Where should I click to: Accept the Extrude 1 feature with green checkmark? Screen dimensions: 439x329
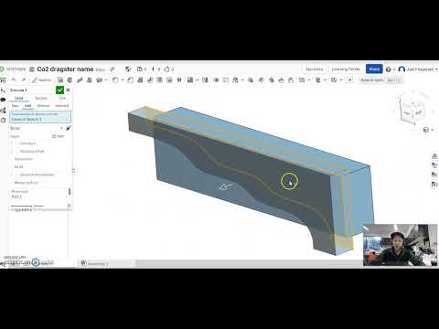pos(59,90)
